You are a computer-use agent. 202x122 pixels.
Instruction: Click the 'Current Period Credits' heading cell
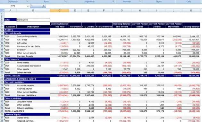point(157,25)
